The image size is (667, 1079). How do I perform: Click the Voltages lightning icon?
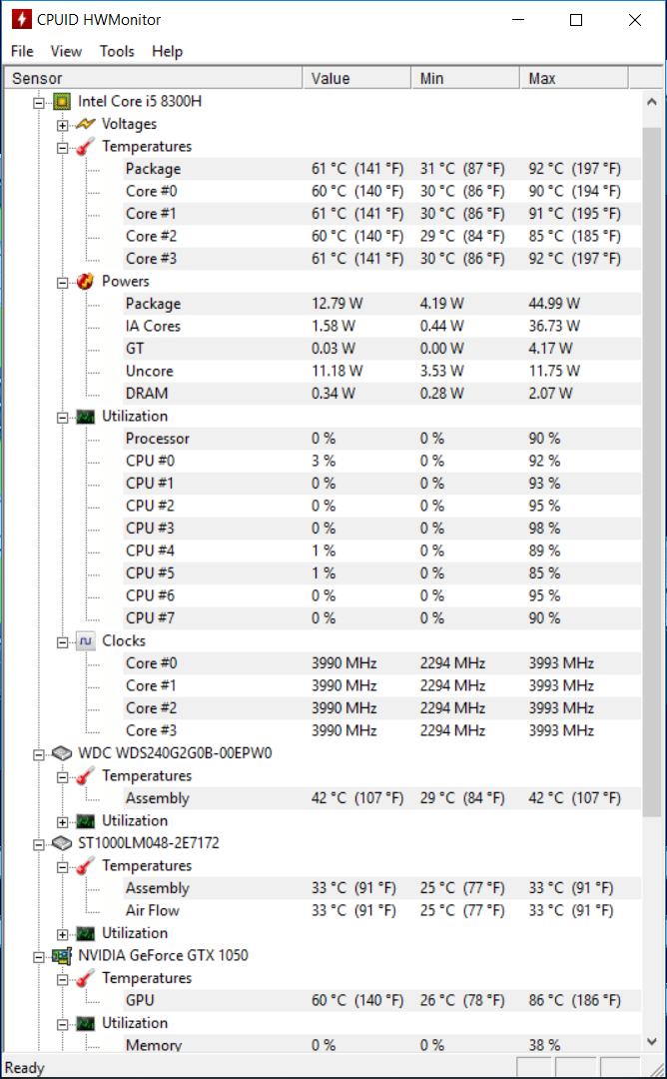[85, 124]
